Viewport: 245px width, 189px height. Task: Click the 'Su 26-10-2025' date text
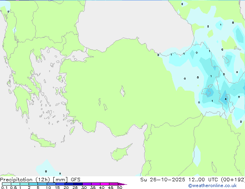point(163,180)
